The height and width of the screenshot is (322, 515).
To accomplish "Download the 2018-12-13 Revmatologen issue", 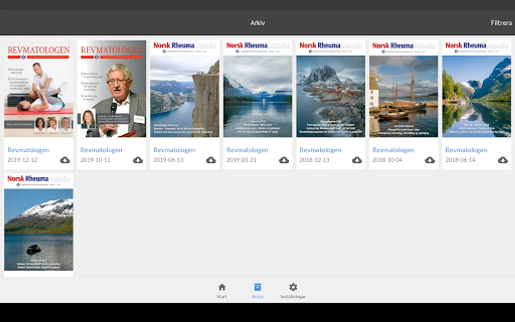I will pos(357,160).
